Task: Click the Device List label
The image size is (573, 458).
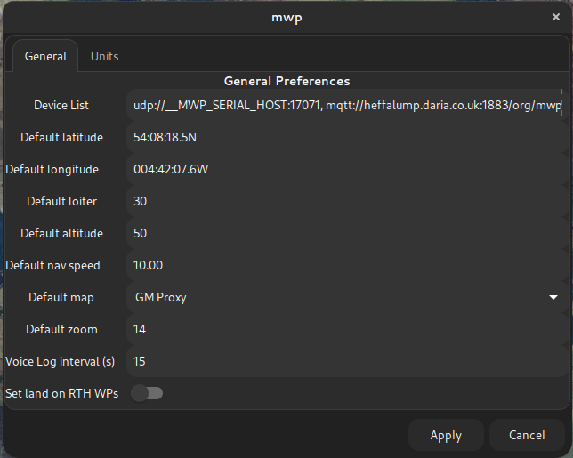Action: pyautogui.click(x=61, y=105)
